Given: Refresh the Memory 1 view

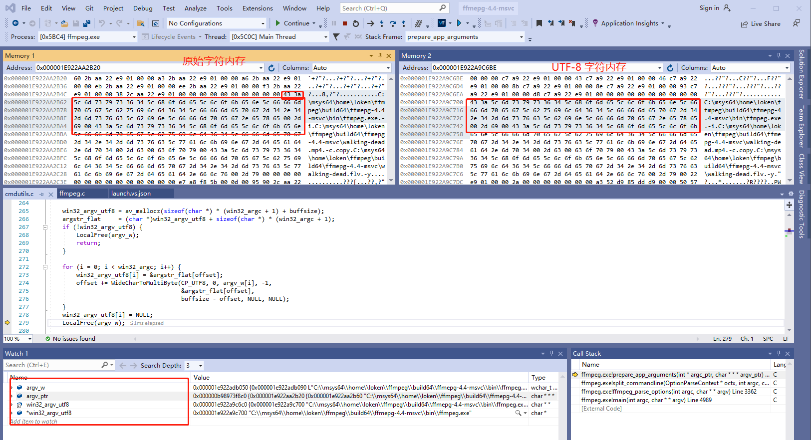Looking at the screenshot, I should point(271,68).
